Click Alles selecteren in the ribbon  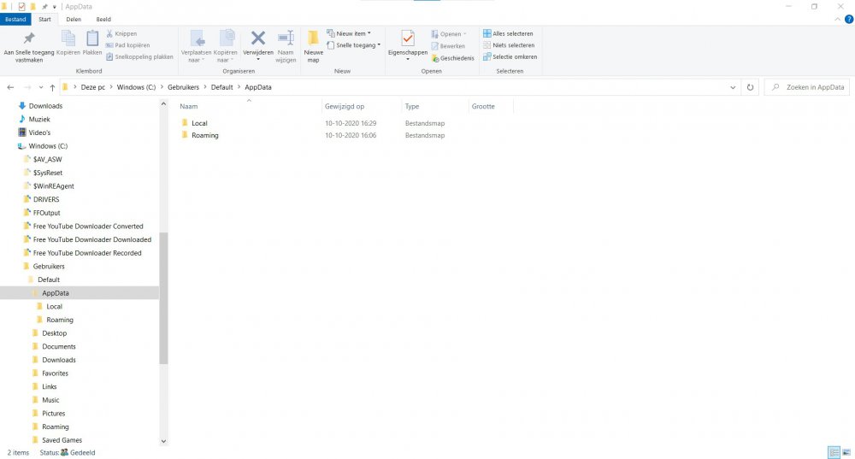510,34
